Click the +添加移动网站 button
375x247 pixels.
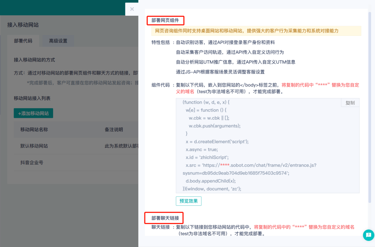click(x=33, y=113)
